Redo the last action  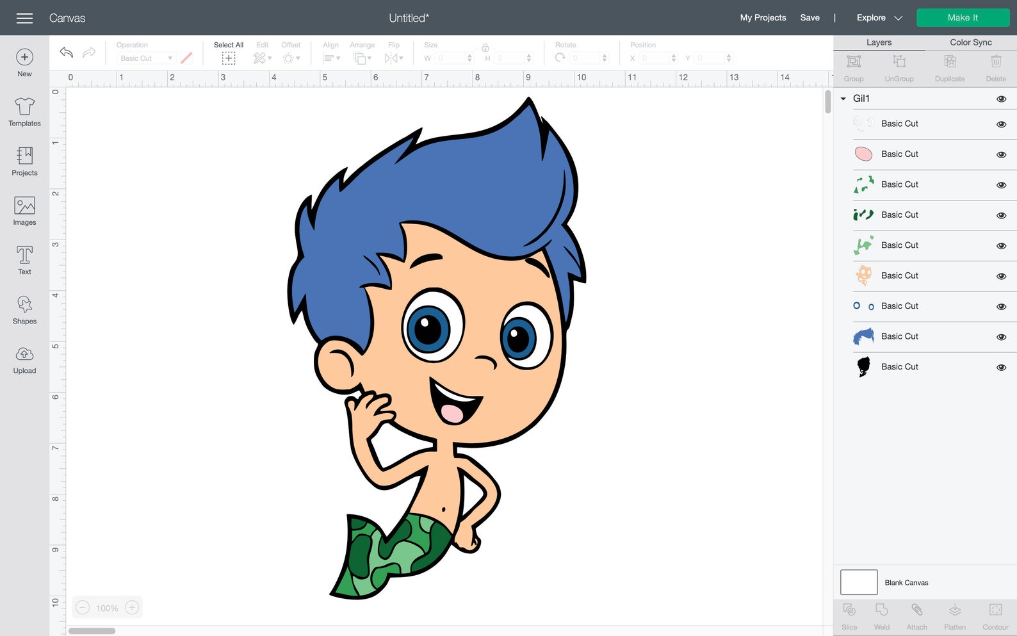(x=89, y=53)
